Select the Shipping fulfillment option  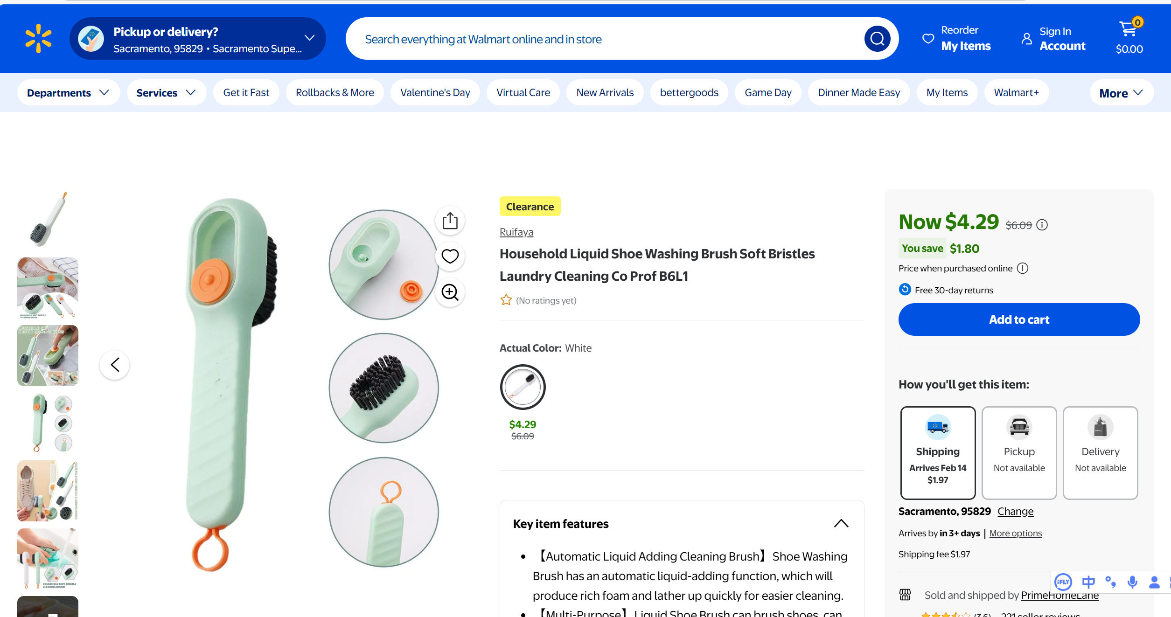click(938, 452)
